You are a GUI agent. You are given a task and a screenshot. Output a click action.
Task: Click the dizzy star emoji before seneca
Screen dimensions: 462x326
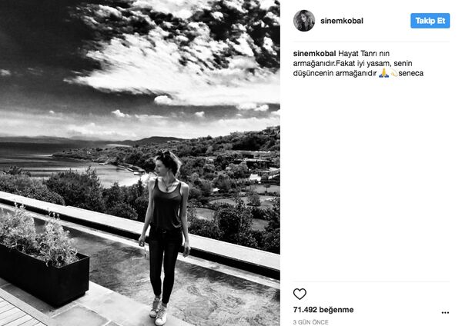(393, 73)
